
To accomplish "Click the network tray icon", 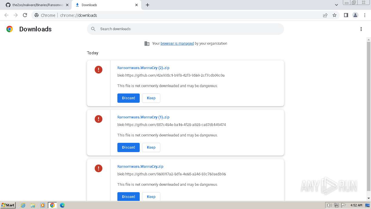I will pos(337,205).
